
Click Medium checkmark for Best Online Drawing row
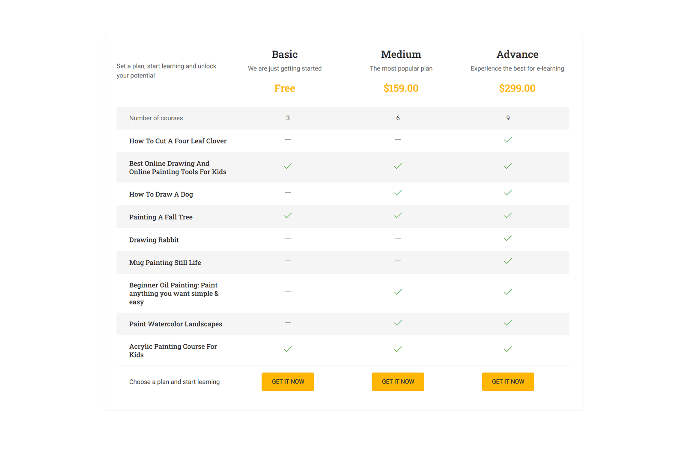398,166
